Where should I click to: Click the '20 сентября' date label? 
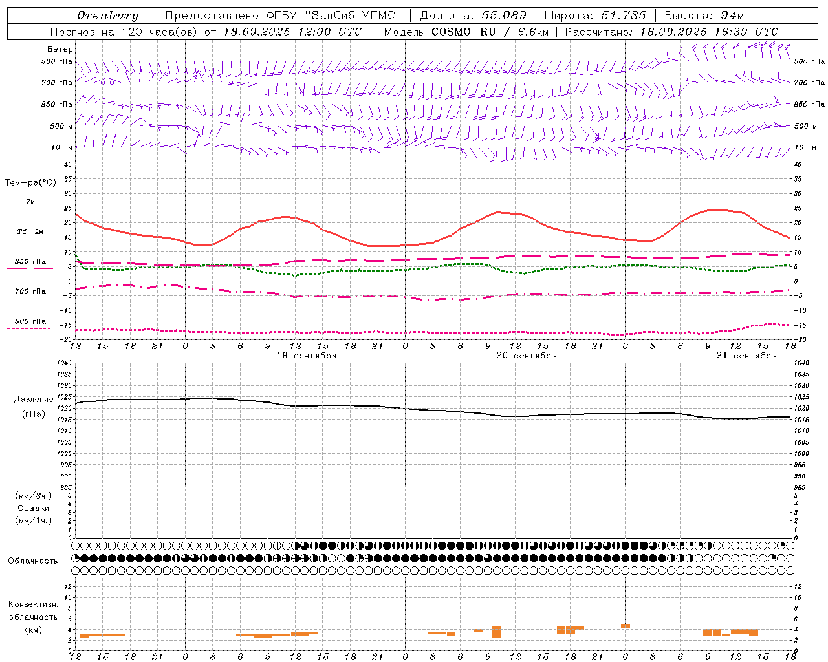pos(527,356)
